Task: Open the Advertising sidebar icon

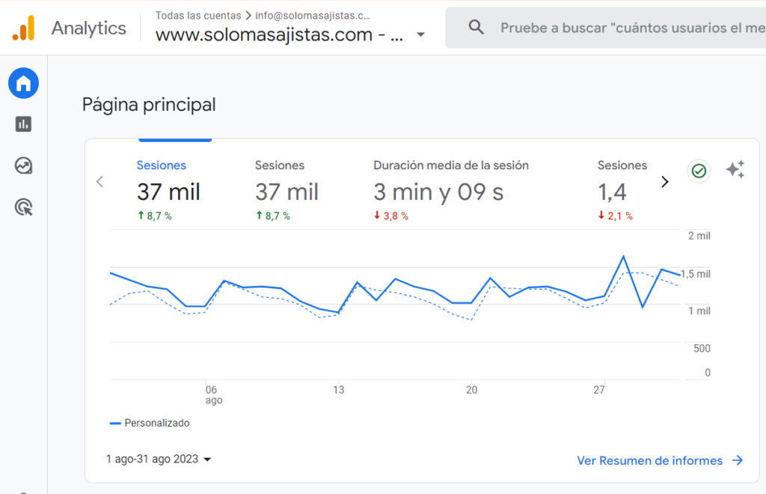Action: pyautogui.click(x=23, y=207)
